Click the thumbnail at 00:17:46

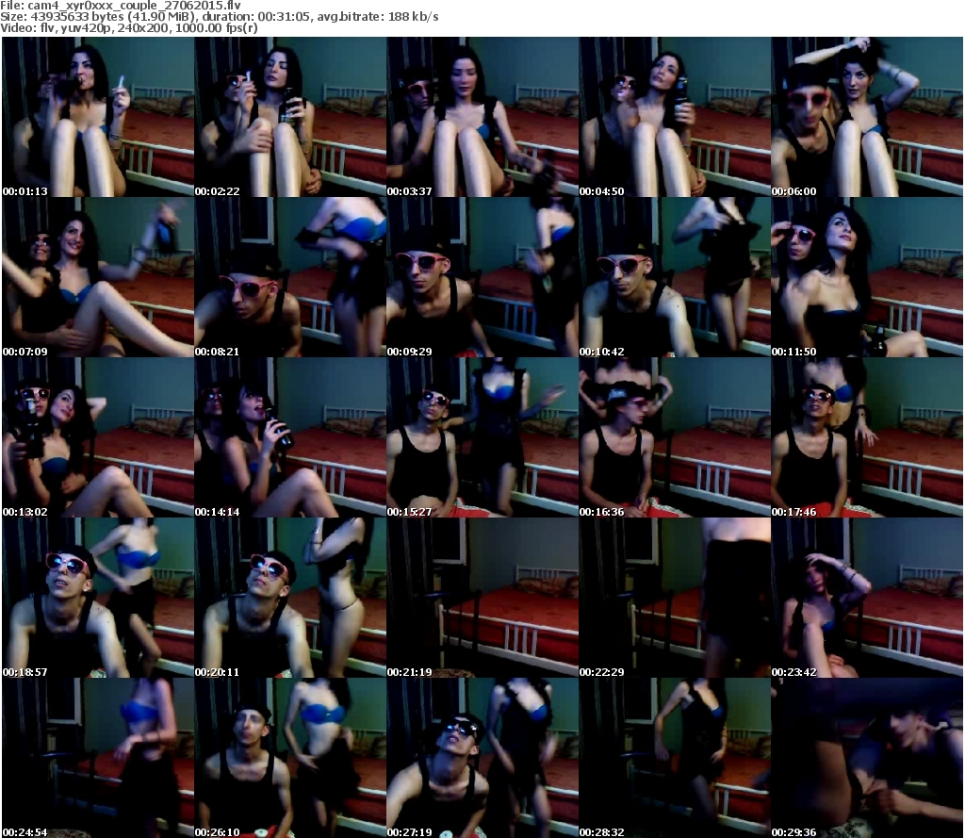pos(867,437)
